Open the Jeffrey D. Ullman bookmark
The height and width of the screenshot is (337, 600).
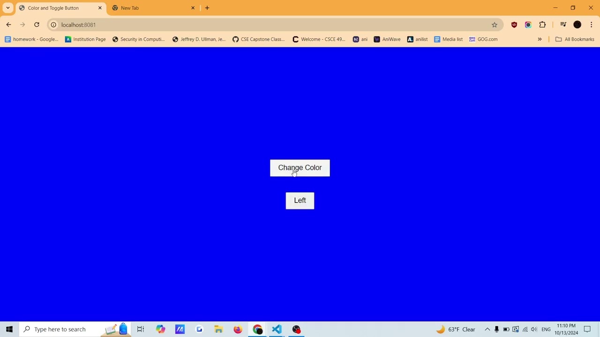199,39
